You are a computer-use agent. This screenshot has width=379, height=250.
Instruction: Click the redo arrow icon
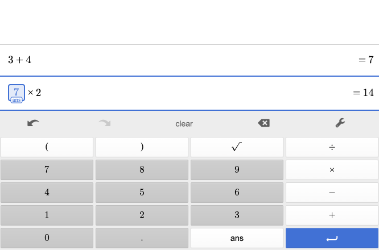(x=104, y=123)
